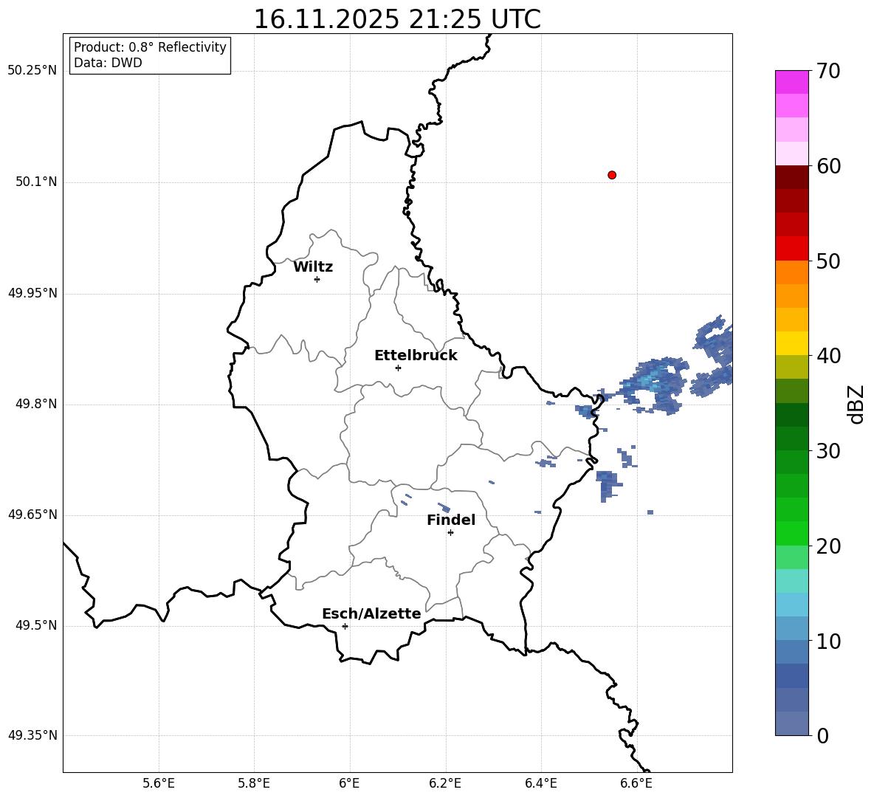The height and width of the screenshot is (798, 874).
Task: Click the 6°E longitude label
Action: 349,784
